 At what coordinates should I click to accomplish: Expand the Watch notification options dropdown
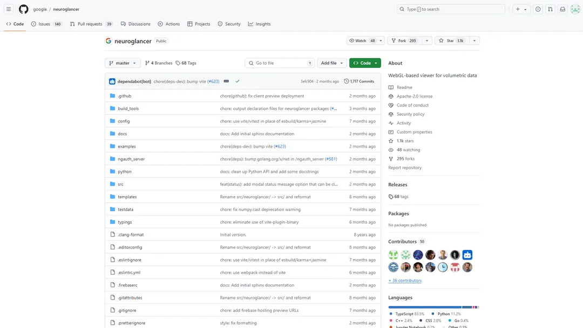click(381, 41)
